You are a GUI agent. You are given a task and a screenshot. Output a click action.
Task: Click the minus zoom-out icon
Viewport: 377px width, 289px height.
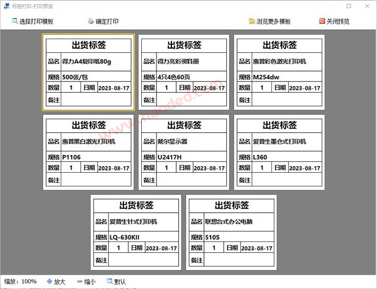coord(80,281)
